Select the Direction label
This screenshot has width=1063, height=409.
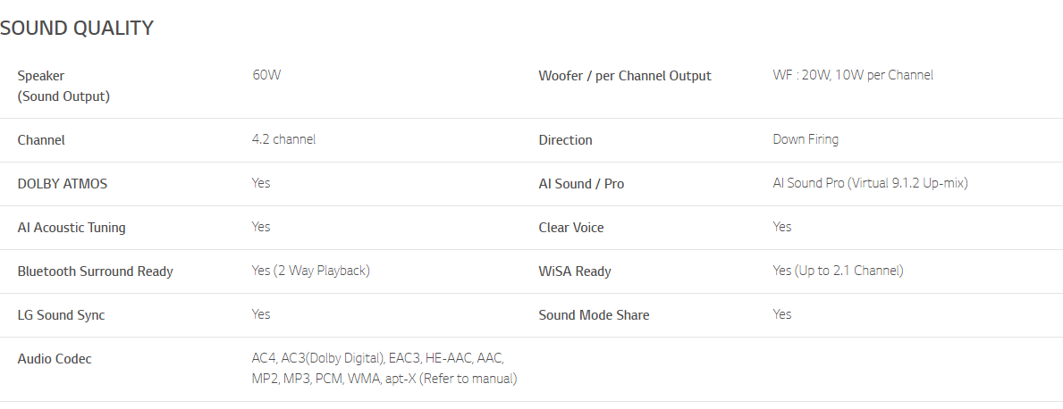(565, 140)
